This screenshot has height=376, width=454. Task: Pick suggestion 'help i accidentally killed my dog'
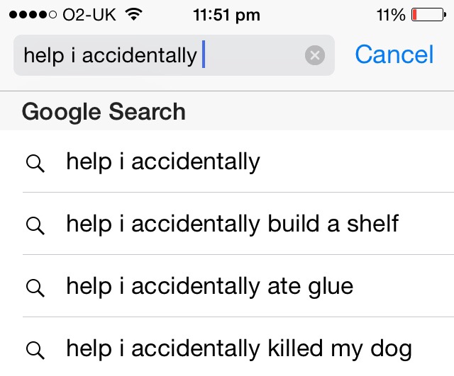click(227, 347)
